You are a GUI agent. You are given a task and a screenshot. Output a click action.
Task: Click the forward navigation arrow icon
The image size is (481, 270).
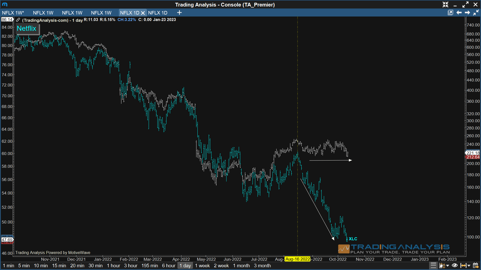click(467, 12)
